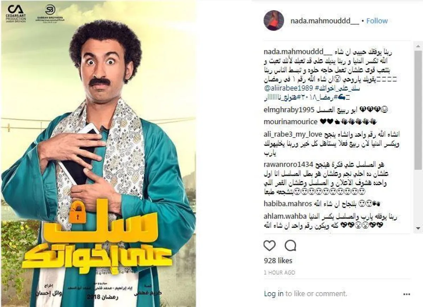View the 928 likes list
Screen dimensions: 423x307
(x=278, y=260)
